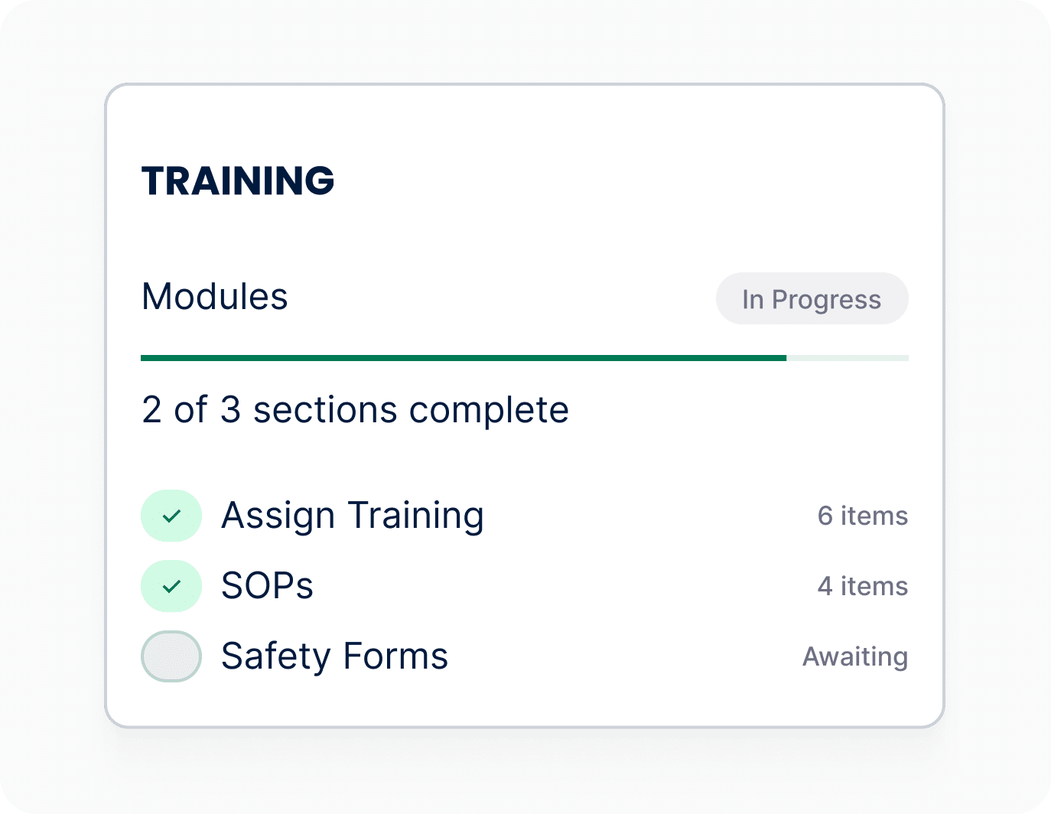Click the filled green part of progress bar
The image size is (1051, 814).
(x=464, y=358)
